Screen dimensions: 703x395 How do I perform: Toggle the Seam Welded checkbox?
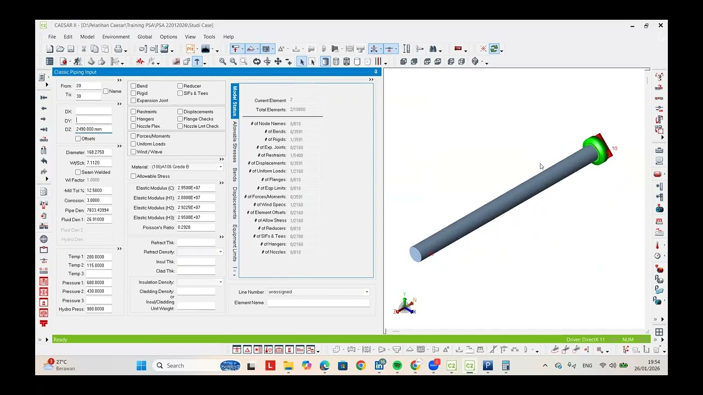tap(78, 172)
